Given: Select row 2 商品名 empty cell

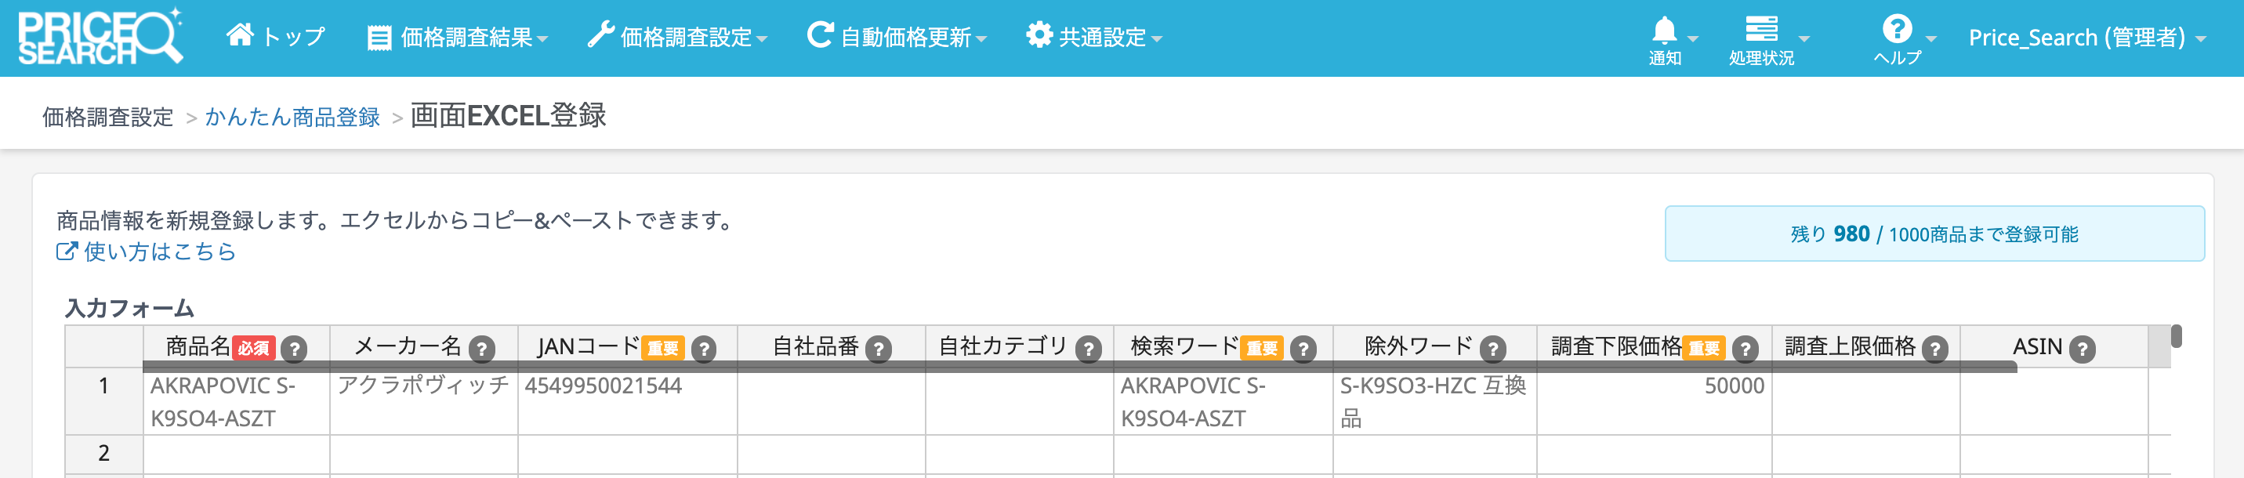Looking at the screenshot, I should click(x=236, y=453).
